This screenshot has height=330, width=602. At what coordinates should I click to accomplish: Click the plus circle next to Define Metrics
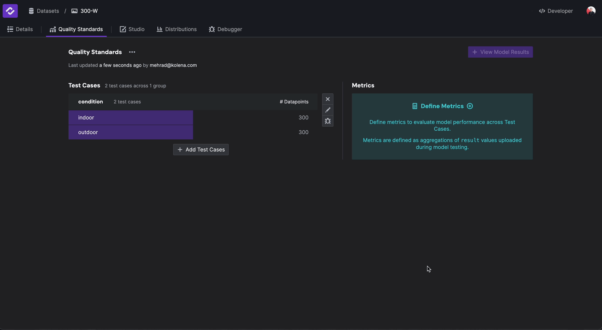click(x=470, y=106)
